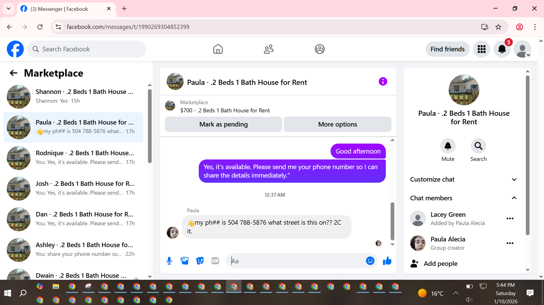Open Rodnique's conversation in the list
Viewport: 544px width, 305px height.
[x=73, y=158]
